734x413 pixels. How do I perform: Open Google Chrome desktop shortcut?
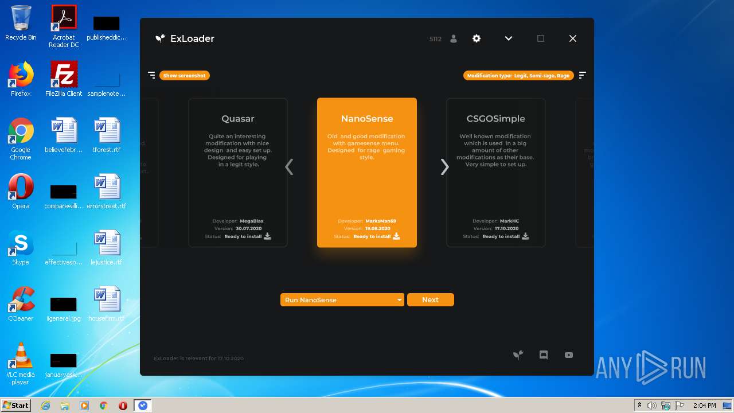[x=21, y=139]
